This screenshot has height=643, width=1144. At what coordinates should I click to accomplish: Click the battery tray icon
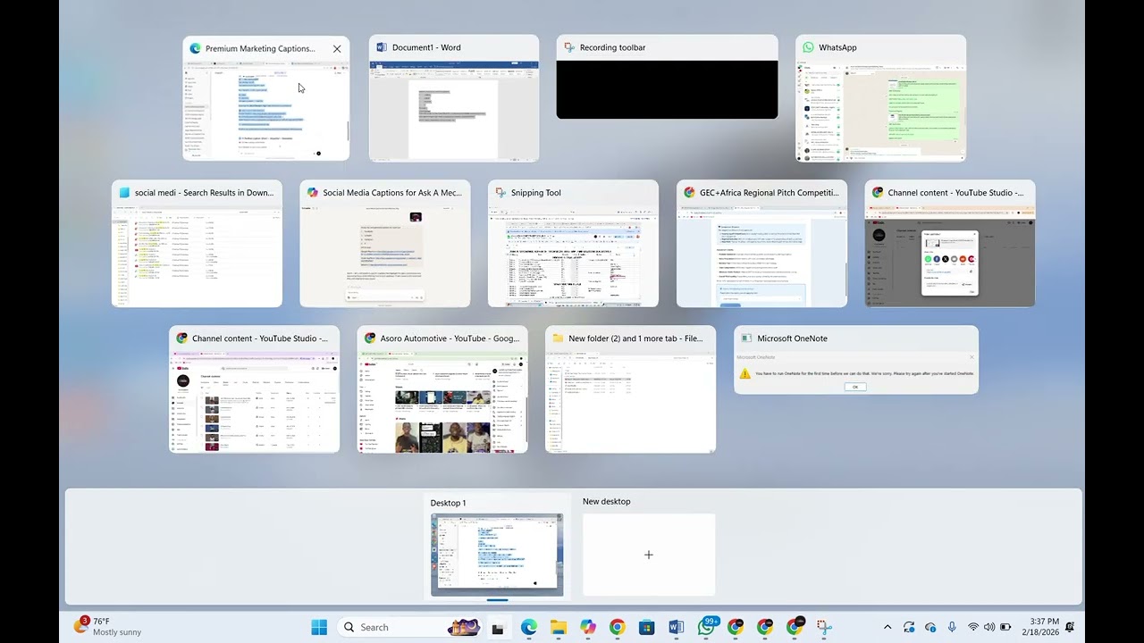coord(1005,627)
